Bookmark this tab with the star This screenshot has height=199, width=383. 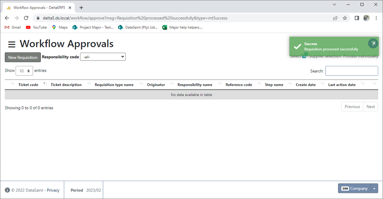(345, 18)
